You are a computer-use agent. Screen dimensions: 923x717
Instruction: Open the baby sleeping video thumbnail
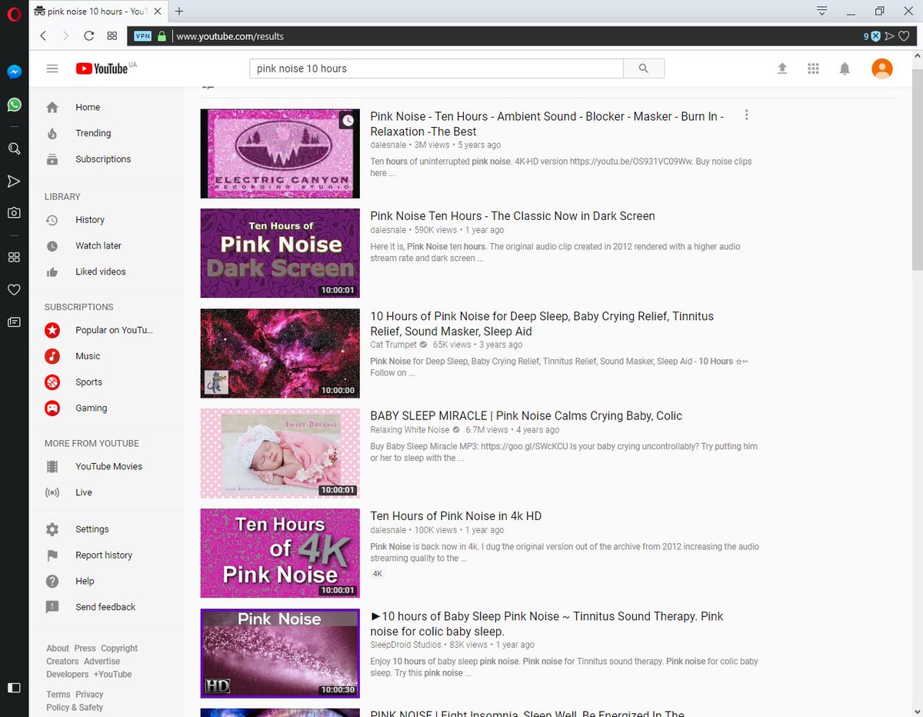[x=280, y=453]
